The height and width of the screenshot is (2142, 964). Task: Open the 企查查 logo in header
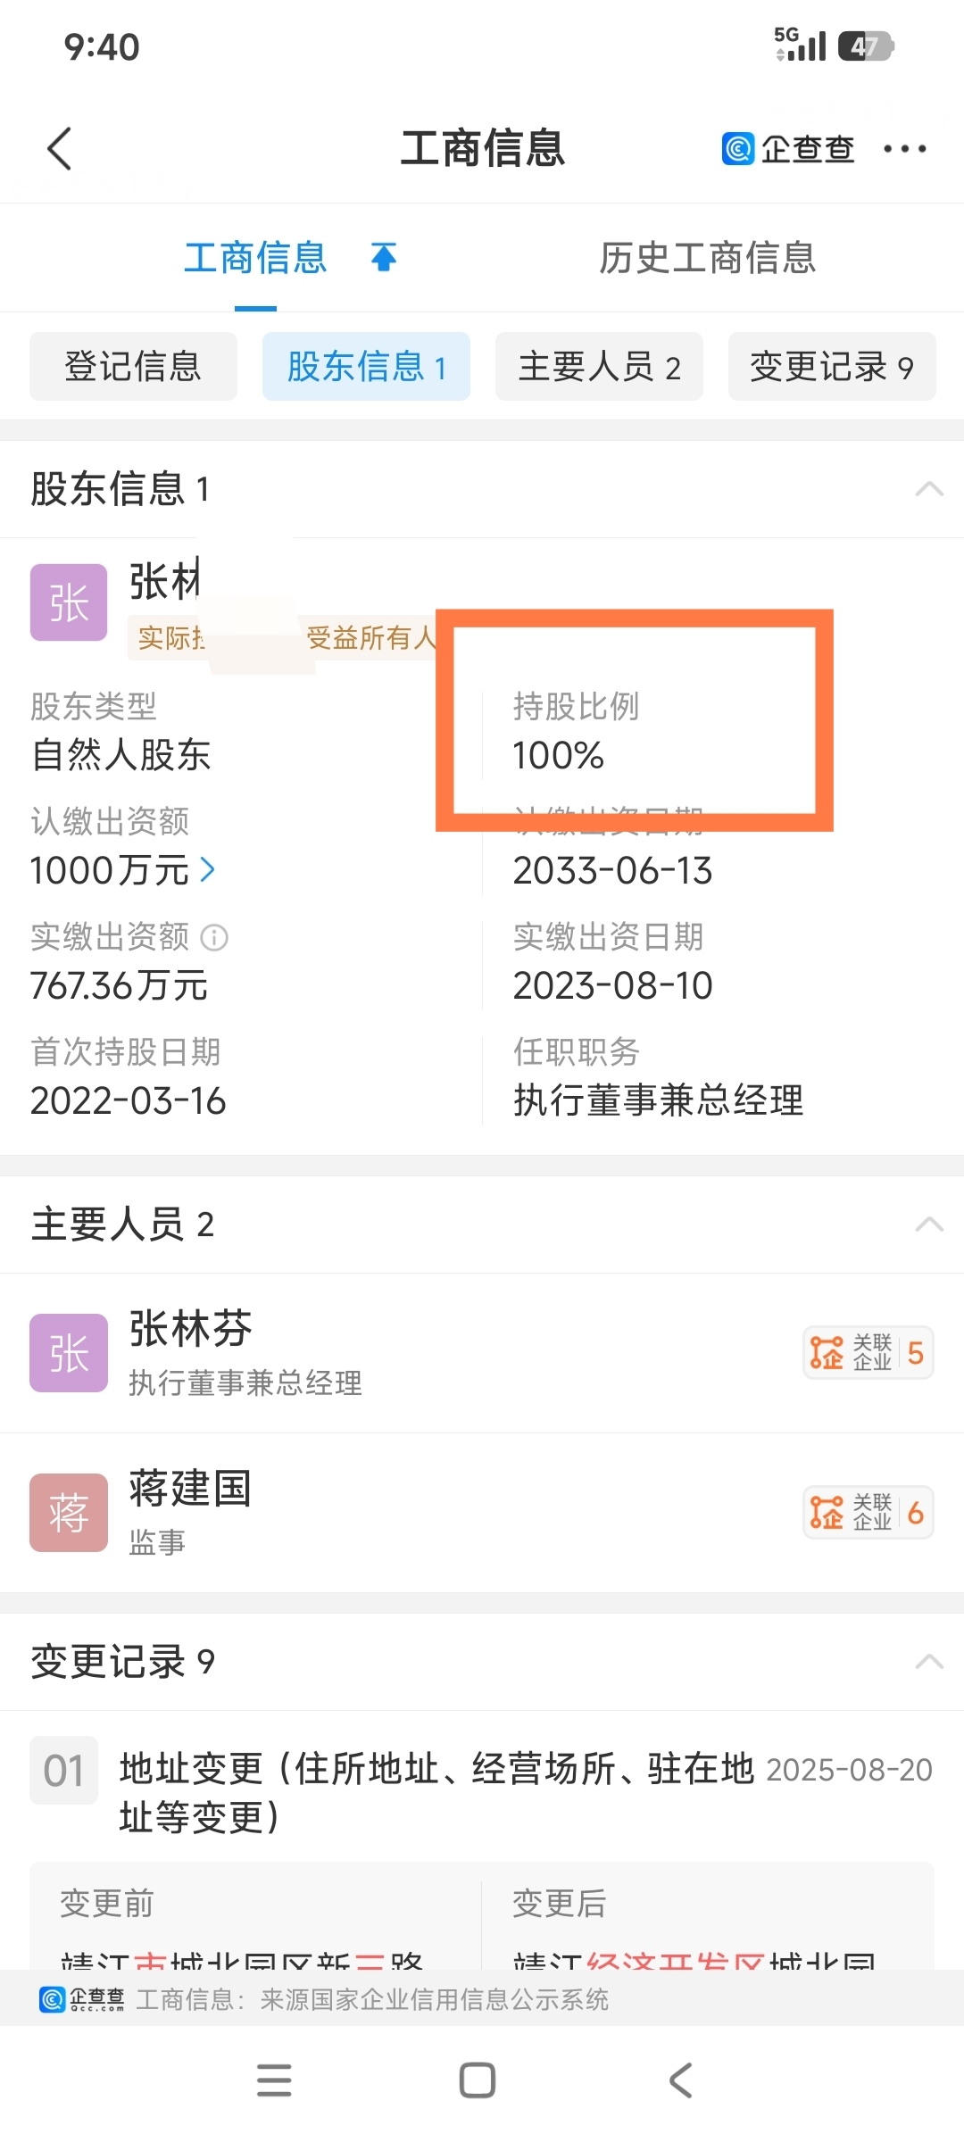(788, 149)
